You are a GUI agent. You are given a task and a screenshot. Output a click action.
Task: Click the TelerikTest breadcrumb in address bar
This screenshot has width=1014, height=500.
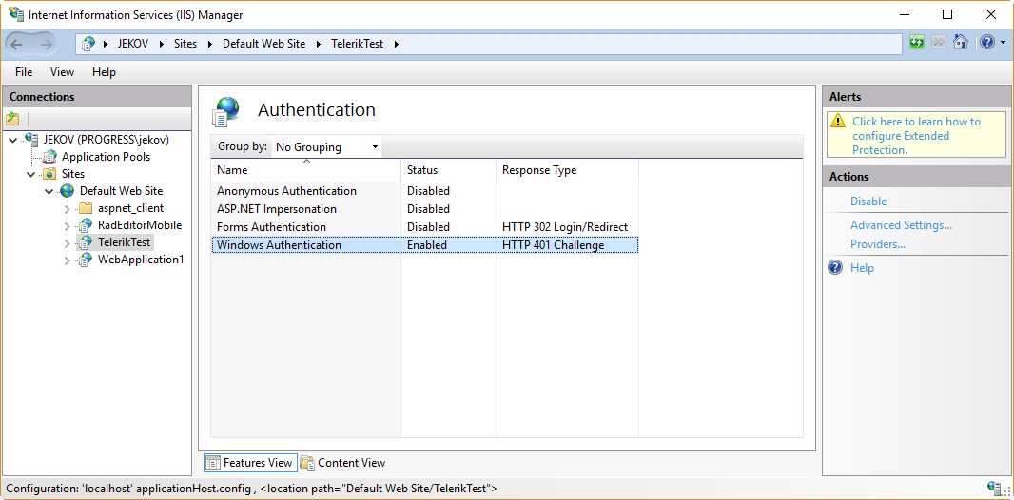pyautogui.click(x=357, y=44)
